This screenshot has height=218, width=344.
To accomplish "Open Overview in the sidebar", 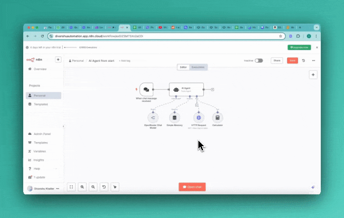I will click(40, 69).
